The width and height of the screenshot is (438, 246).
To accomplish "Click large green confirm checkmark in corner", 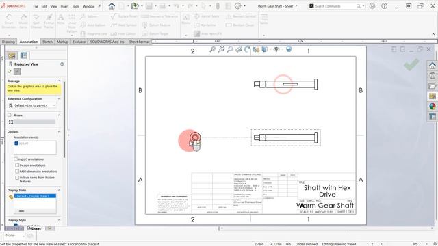I will pyautogui.click(x=411, y=64).
